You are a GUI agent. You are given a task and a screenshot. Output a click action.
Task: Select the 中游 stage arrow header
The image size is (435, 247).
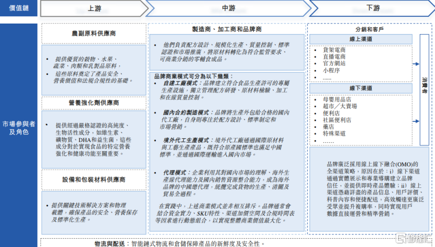coord(228,8)
